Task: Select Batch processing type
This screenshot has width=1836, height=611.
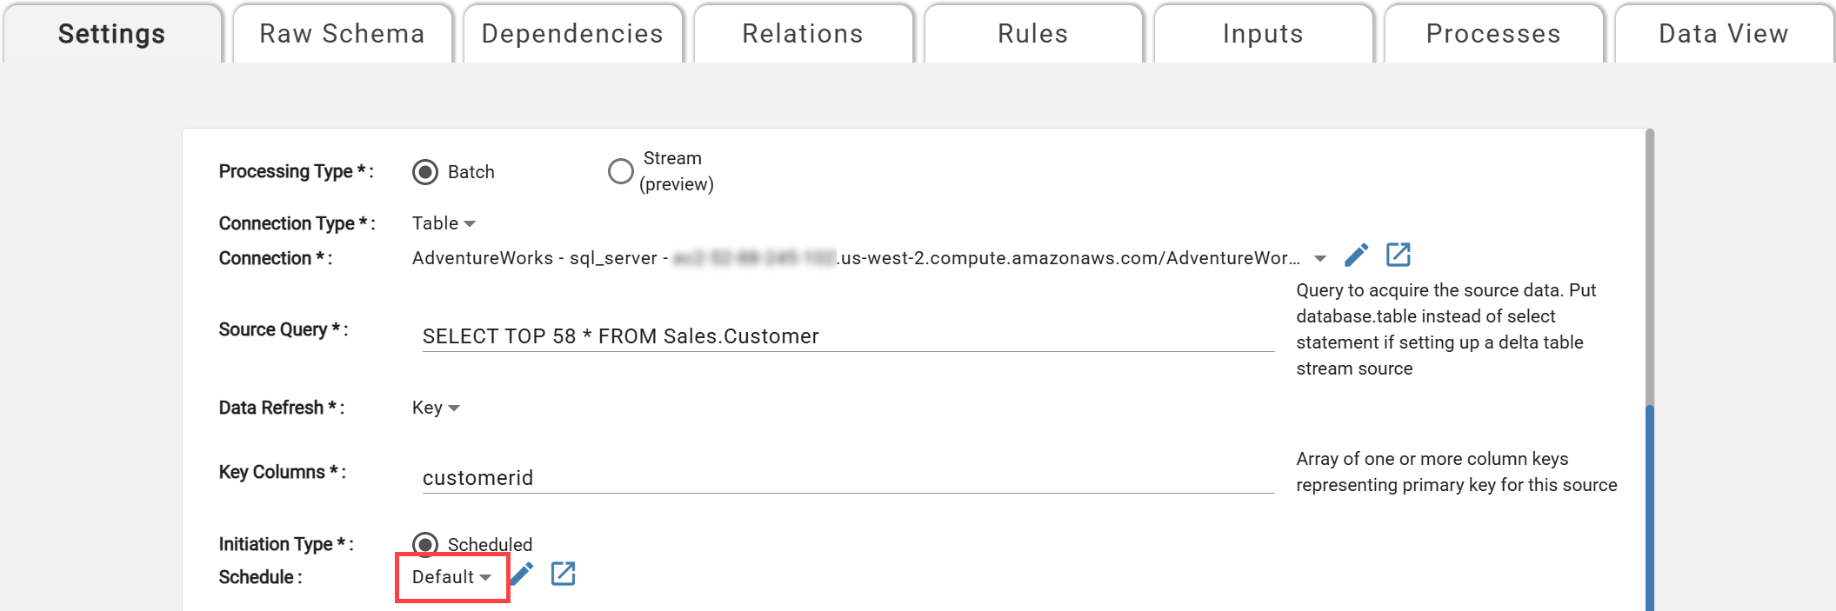Action: pyautogui.click(x=425, y=172)
